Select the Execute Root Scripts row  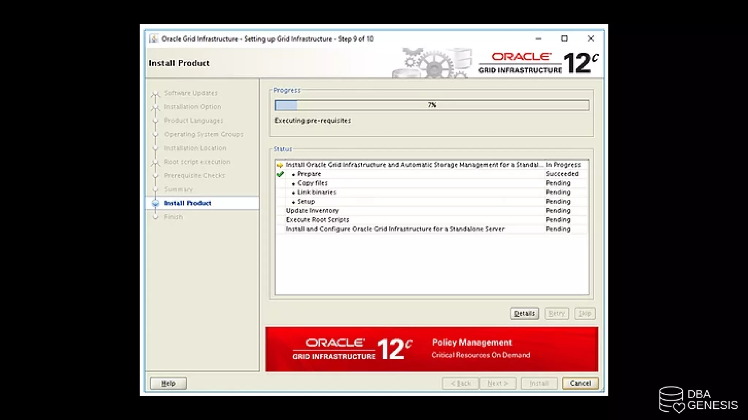click(x=402, y=220)
